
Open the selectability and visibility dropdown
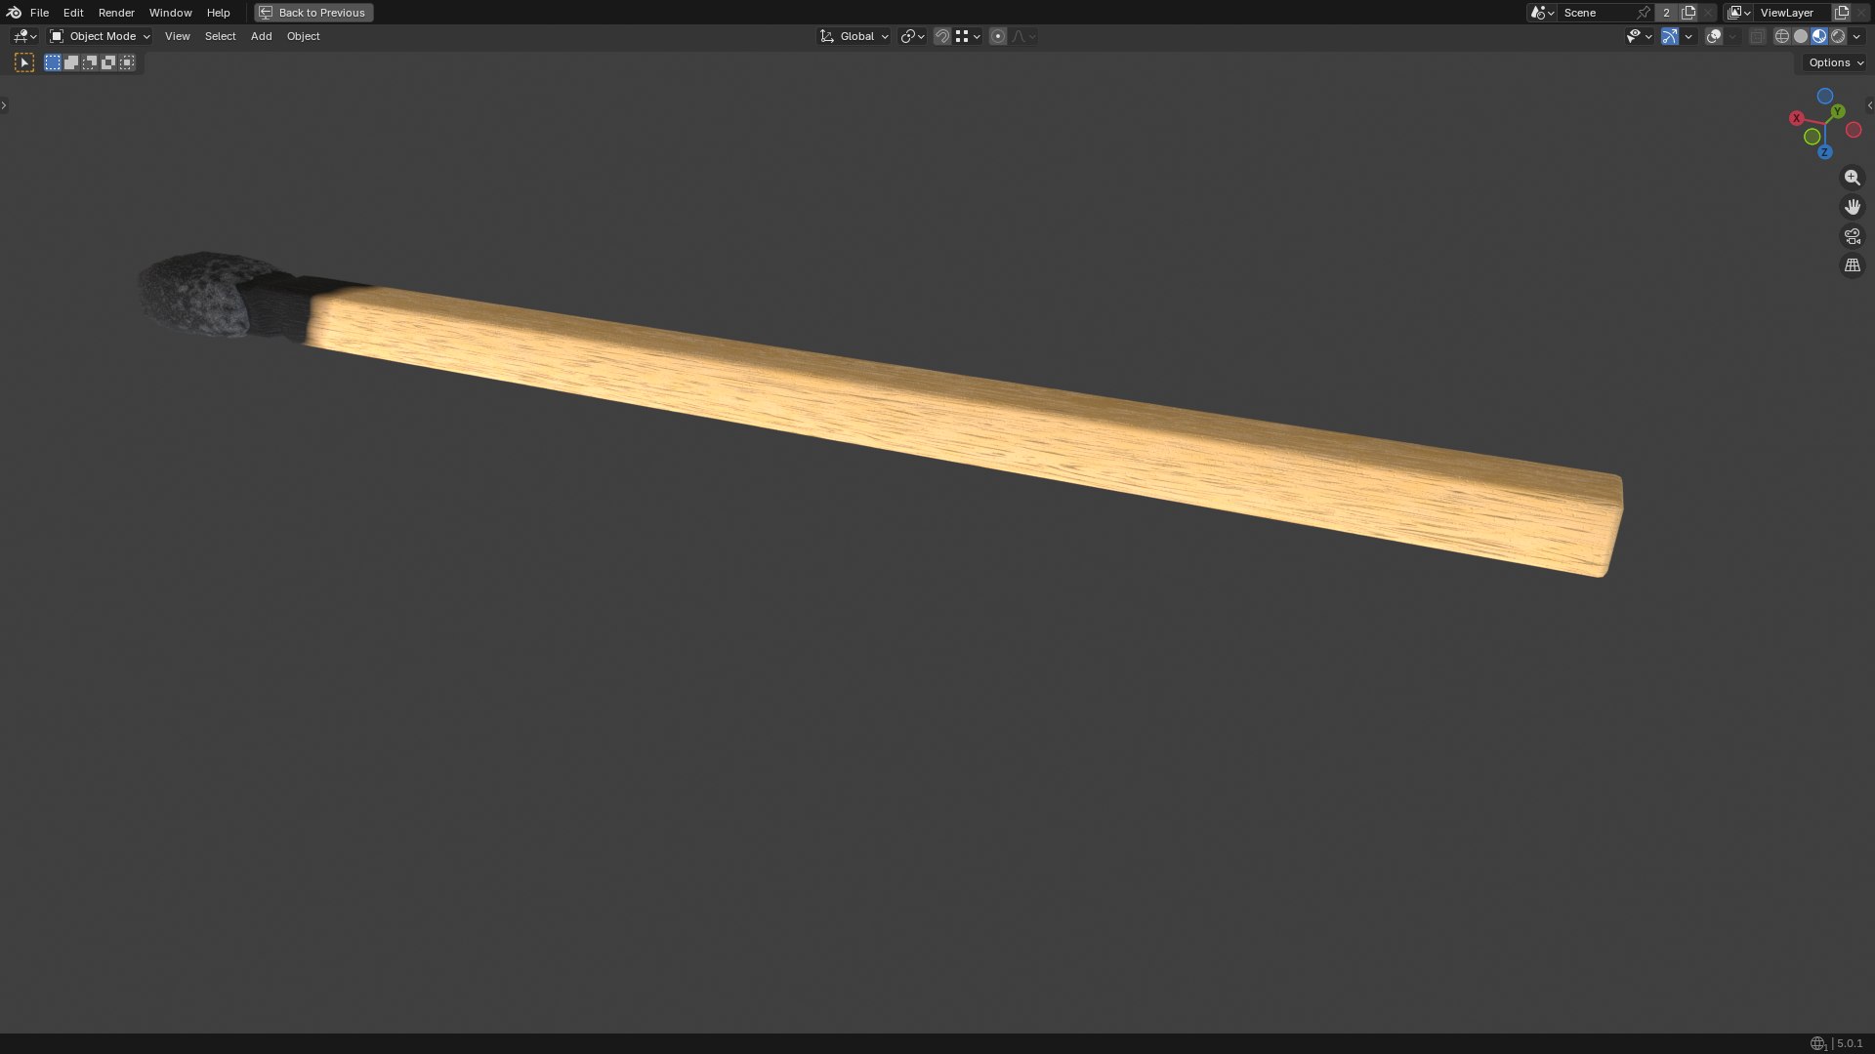1639,36
